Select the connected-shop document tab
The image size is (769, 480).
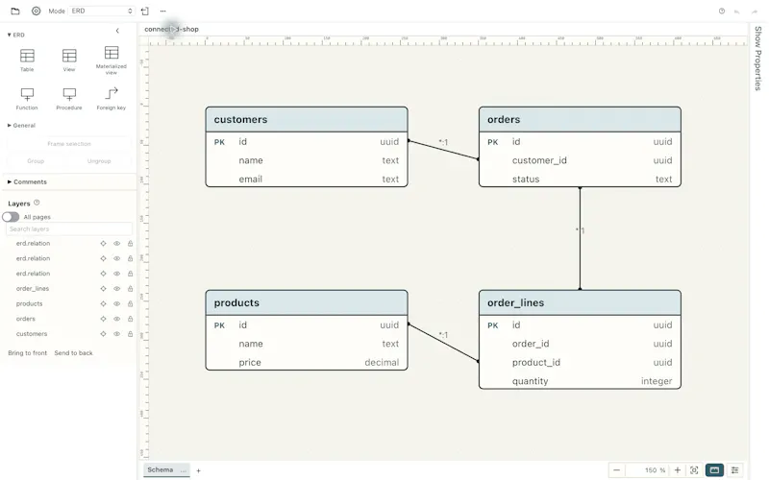coord(171,29)
